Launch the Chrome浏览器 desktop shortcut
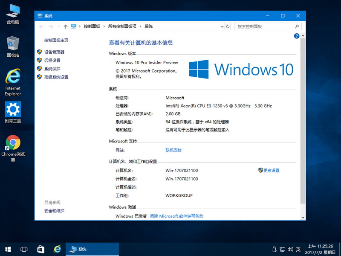Viewport: 341px width, 256px height. 13,148
